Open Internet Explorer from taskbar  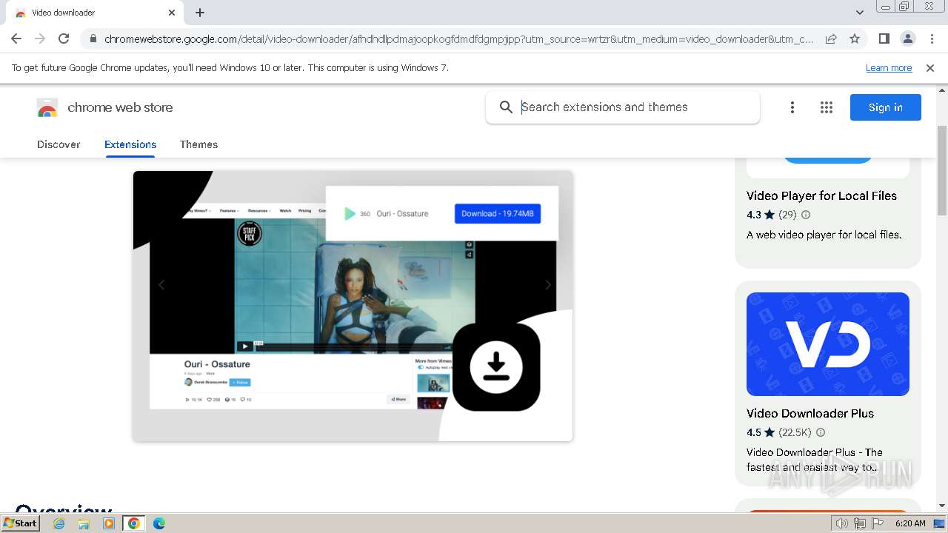click(x=59, y=523)
